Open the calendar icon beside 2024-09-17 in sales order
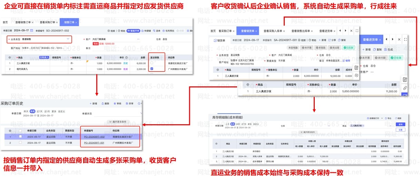 pyautogui.click(x=31, y=30)
